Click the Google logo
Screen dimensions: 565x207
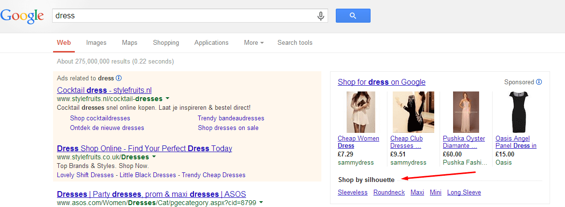(x=22, y=16)
